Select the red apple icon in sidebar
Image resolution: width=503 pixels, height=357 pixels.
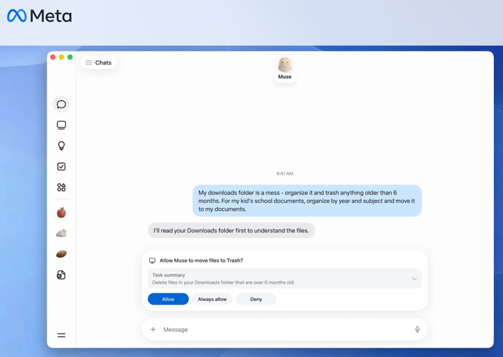point(61,212)
